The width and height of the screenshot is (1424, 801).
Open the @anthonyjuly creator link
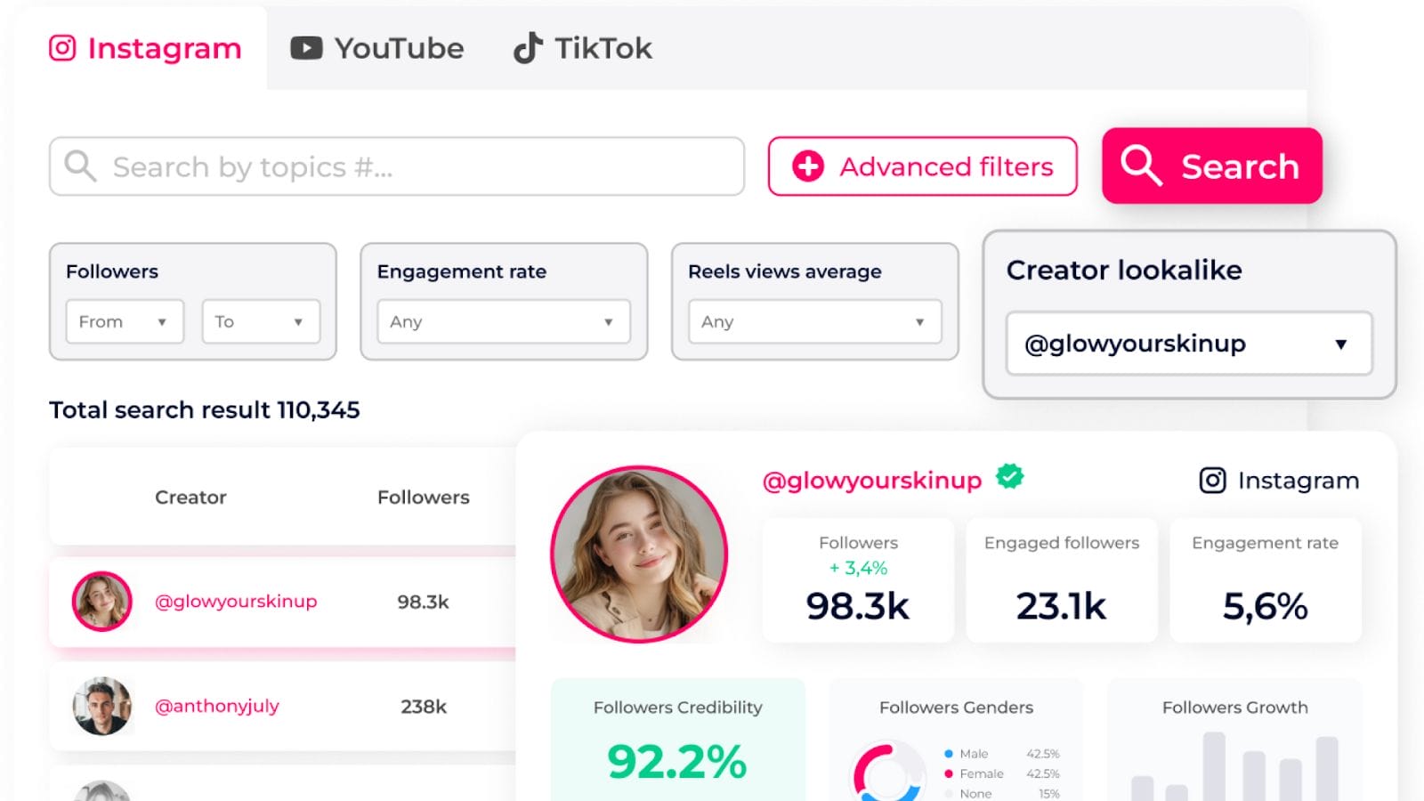coord(217,706)
